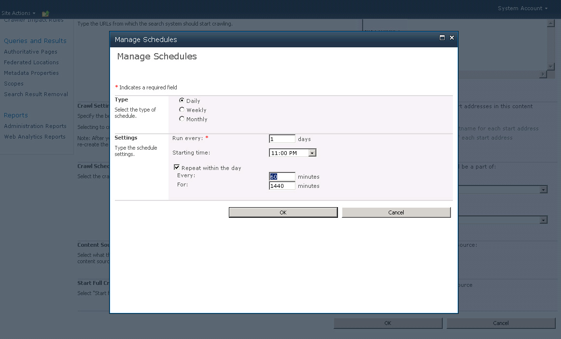Open the Site Actions menu
Viewport: 561px width, 339px height.
[x=18, y=13]
